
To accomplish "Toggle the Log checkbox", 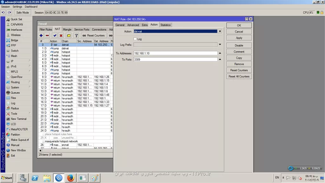I will (x=135, y=39).
